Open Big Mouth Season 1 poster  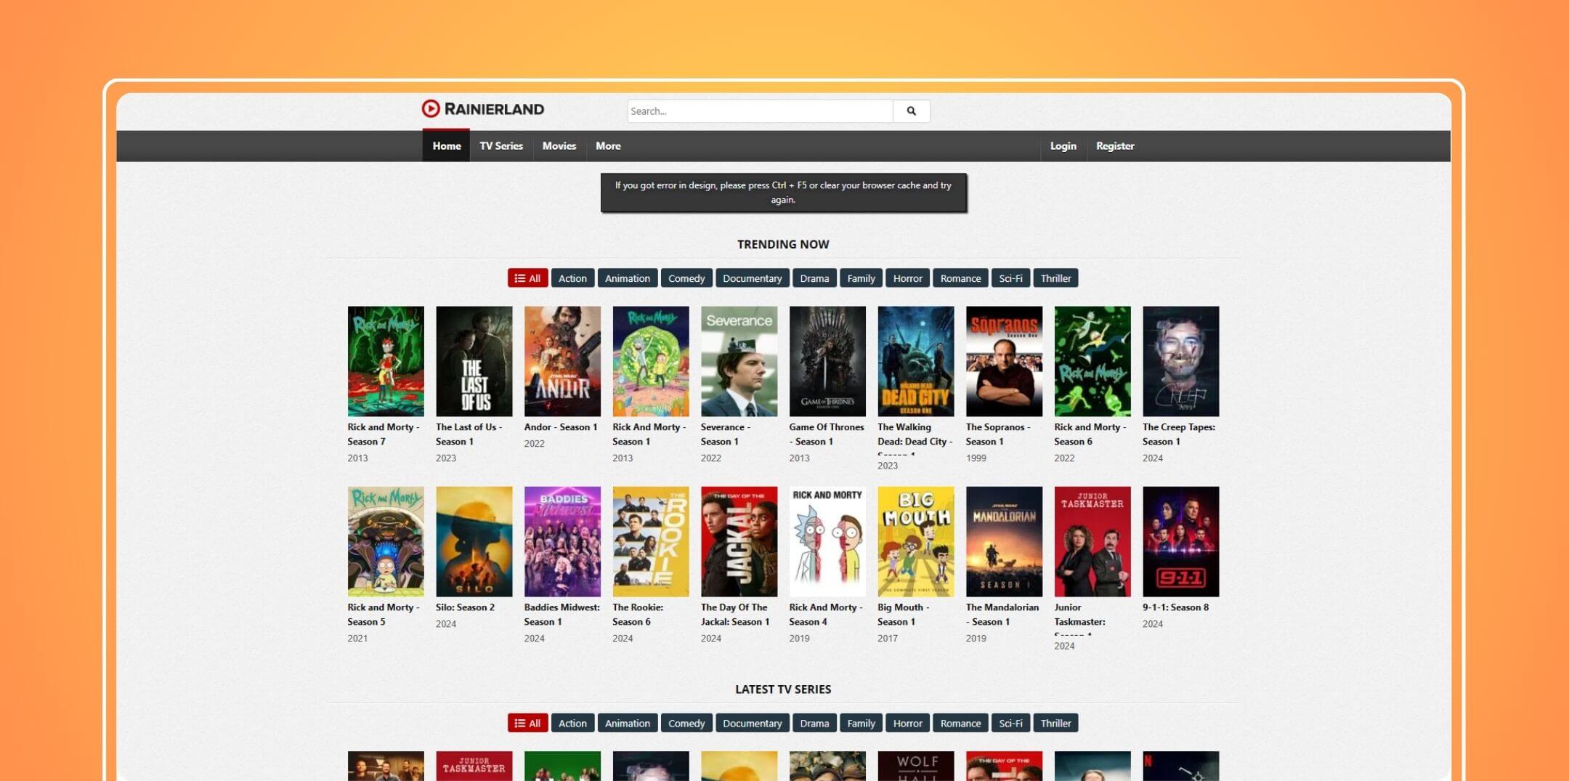(x=916, y=541)
